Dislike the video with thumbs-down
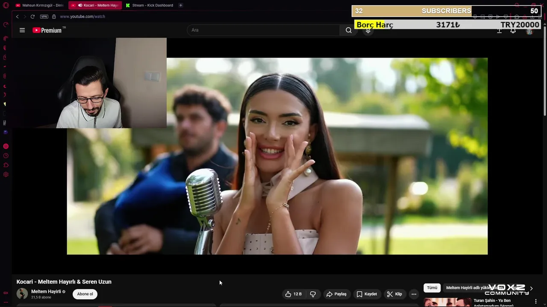Image resolution: width=547 pixels, height=307 pixels. (313, 294)
